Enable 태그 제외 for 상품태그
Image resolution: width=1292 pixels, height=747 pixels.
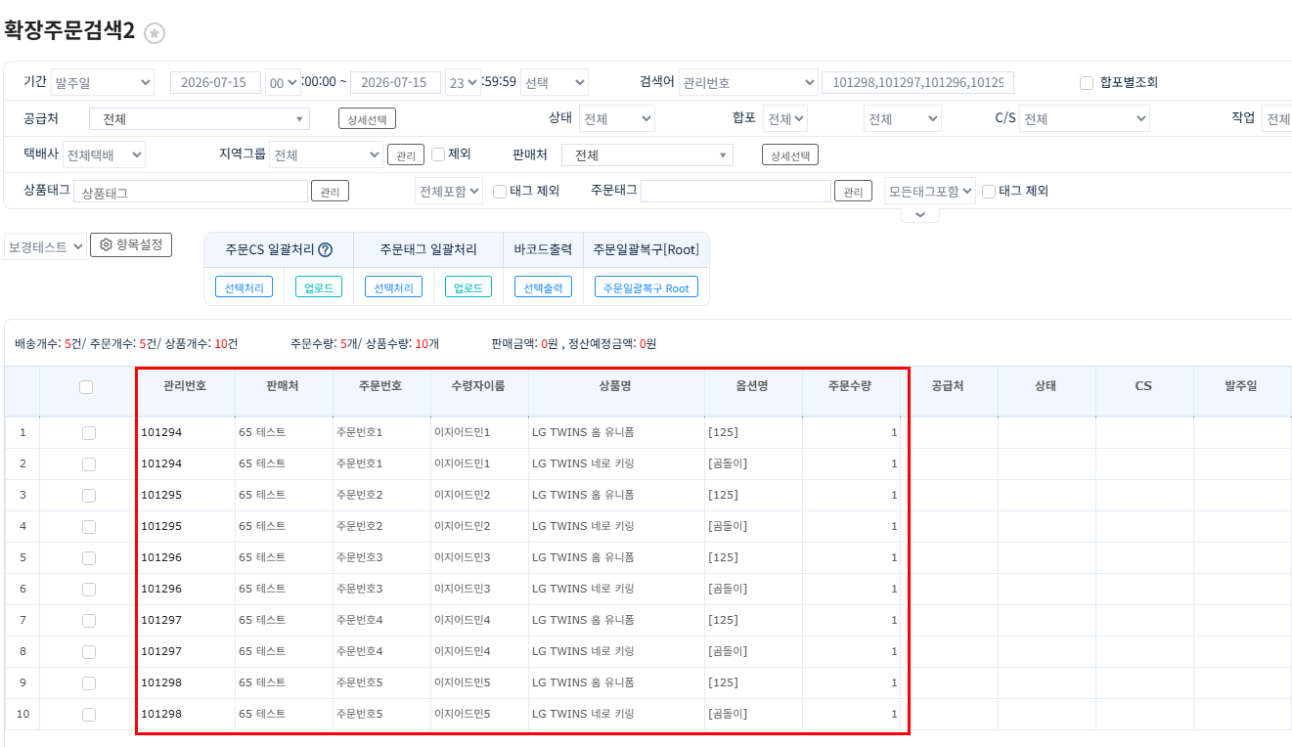(x=500, y=192)
